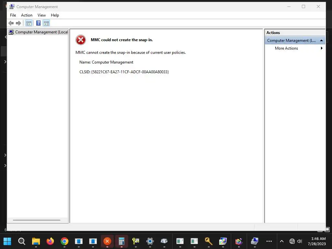Click the More Actions entry
This screenshot has height=249, width=332.
click(286, 48)
